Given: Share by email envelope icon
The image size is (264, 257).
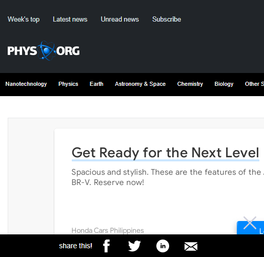Looking at the screenshot, I should (x=191, y=247).
